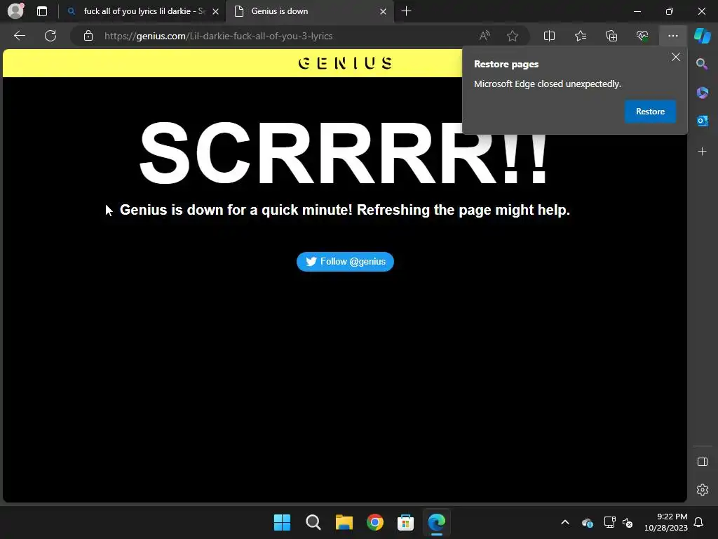
Task: Click the 'Genius is down for a quick minute' text
Action: (x=345, y=210)
